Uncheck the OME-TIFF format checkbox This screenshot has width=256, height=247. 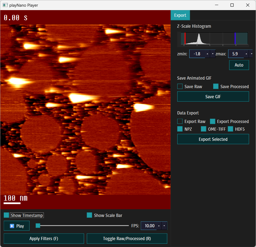click(204, 129)
